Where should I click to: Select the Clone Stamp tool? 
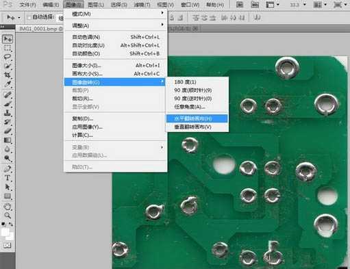8,113
